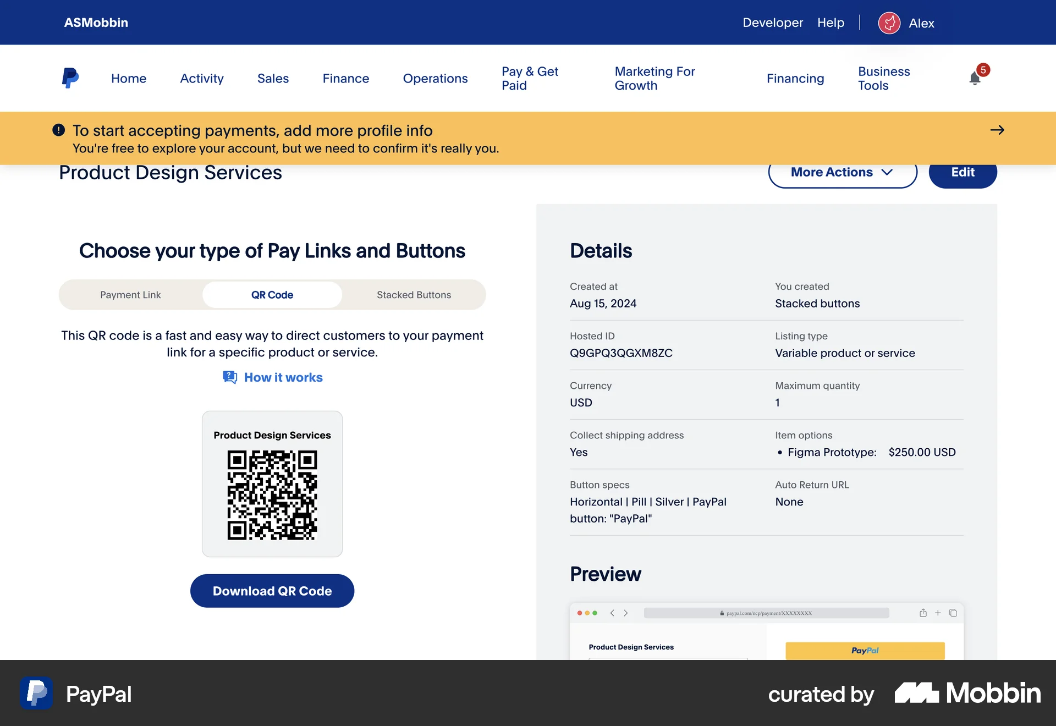Image resolution: width=1056 pixels, height=726 pixels.
Task: Click the new tab plus icon in preview
Action: 938,613
